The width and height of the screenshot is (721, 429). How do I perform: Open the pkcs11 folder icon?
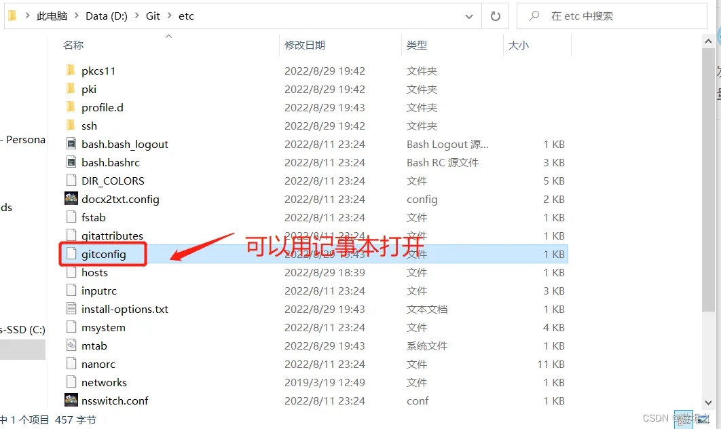point(71,71)
